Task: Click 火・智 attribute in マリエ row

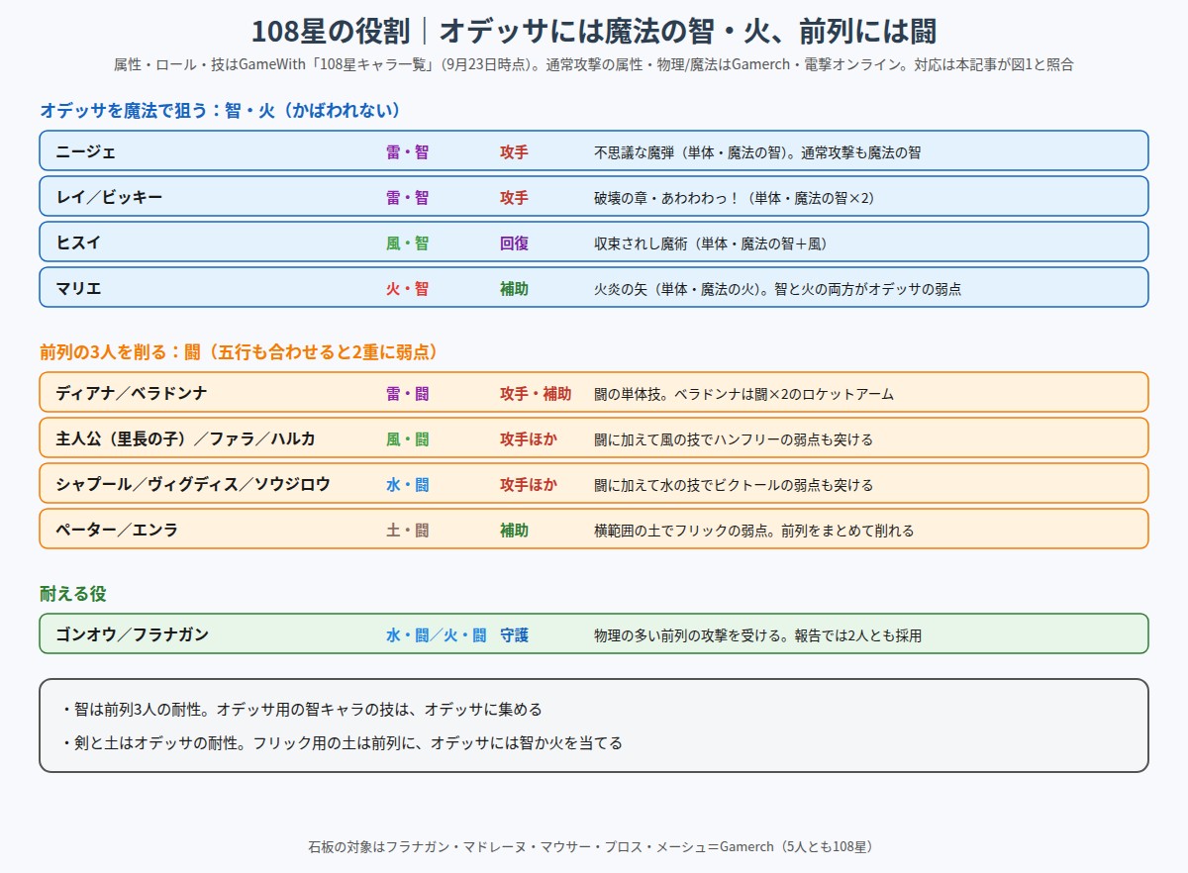Action: tap(408, 289)
